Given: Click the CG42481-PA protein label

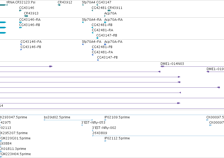Looking at the screenshot, I should [x=102, y=52].
